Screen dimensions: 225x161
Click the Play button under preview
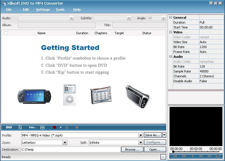(193, 156)
